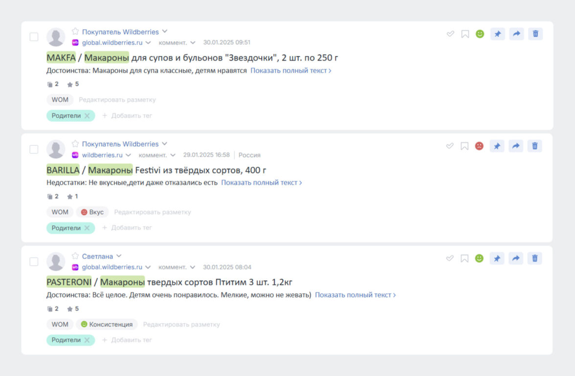
Task: Show full text of the PASTERONI review
Action: click(x=355, y=295)
